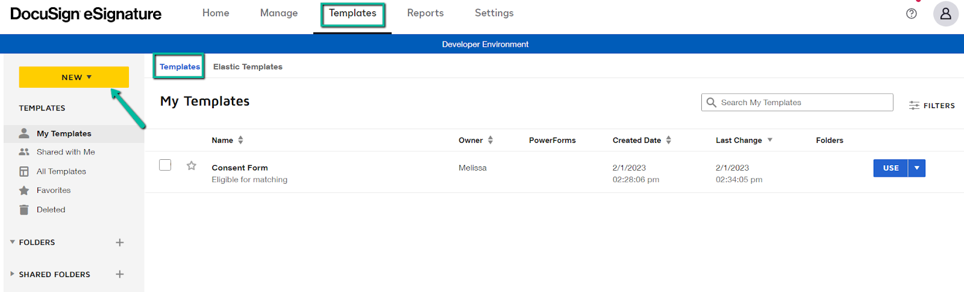This screenshot has height=292, width=964.
Task: Click the created time 02:28:06 pm
Action: (636, 180)
